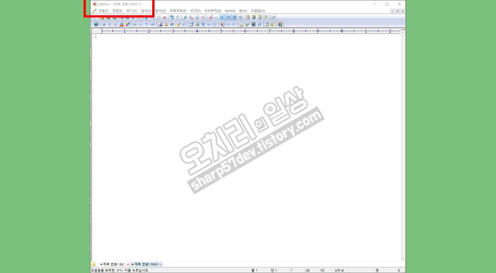Image resolution: width=496 pixels, height=273 pixels.
Task: Click the Paste clipboard icon
Action: pyautogui.click(x=159, y=18)
